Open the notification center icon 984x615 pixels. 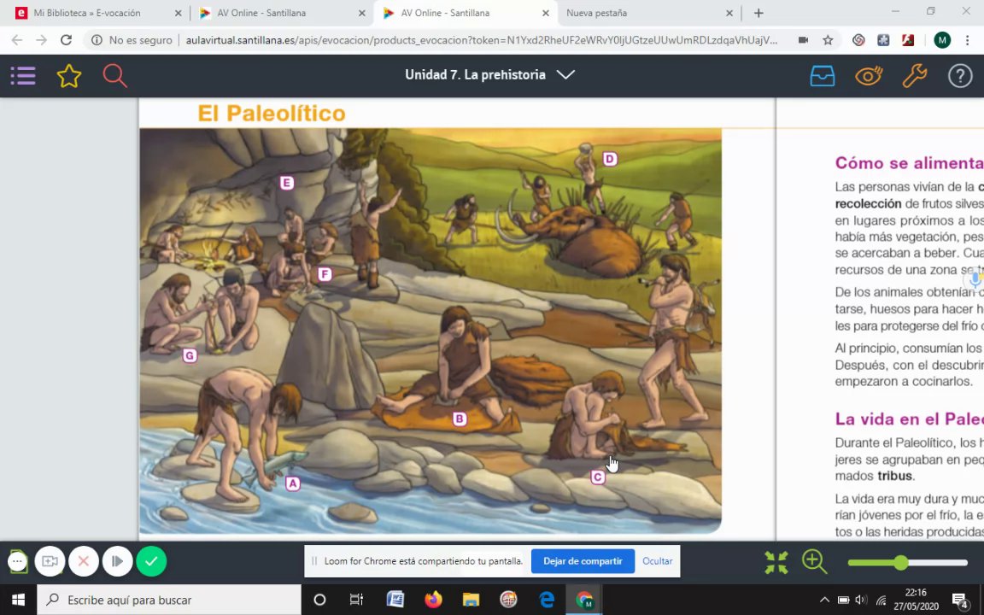[x=960, y=600]
